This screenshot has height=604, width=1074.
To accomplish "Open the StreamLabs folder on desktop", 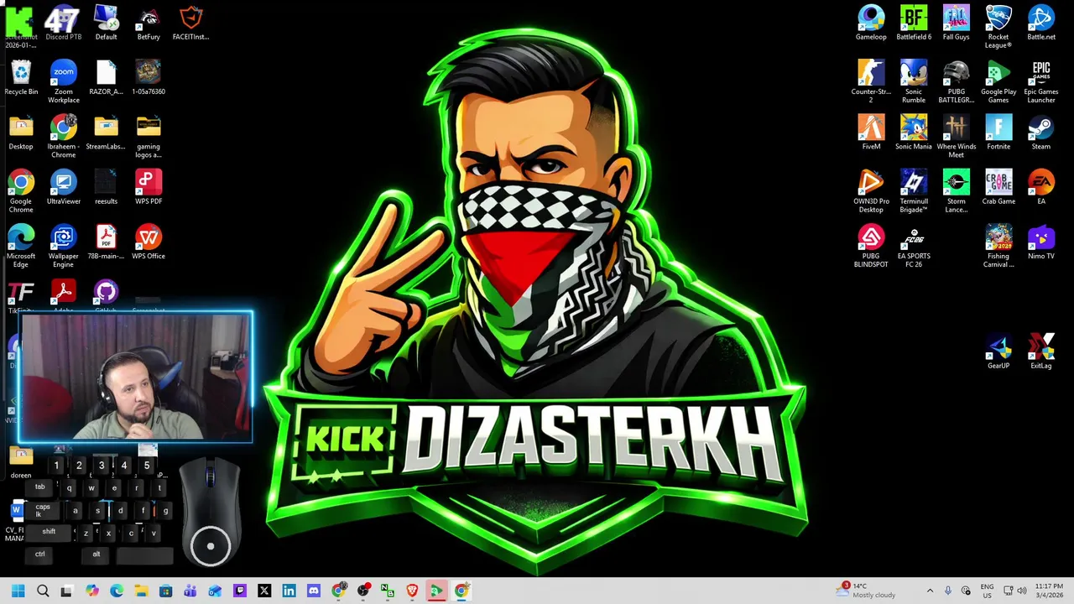I will tap(106, 133).
